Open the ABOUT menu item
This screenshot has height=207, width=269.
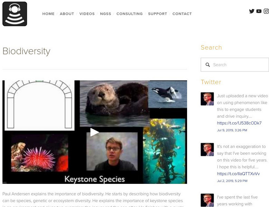(67, 14)
